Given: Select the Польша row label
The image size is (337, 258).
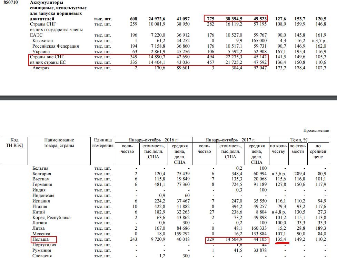Looking at the screenshot, I should tap(40, 239).
